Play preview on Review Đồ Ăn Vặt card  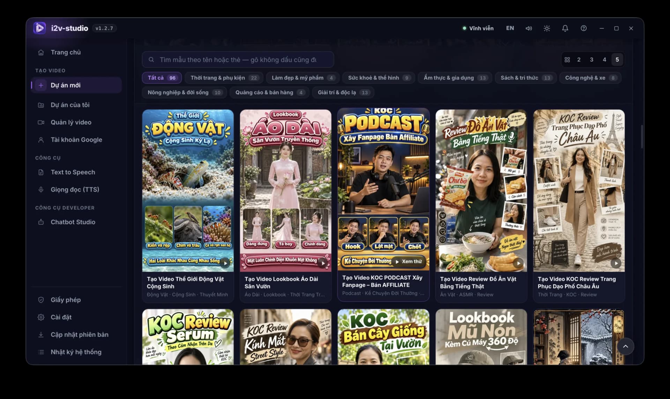tap(518, 263)
